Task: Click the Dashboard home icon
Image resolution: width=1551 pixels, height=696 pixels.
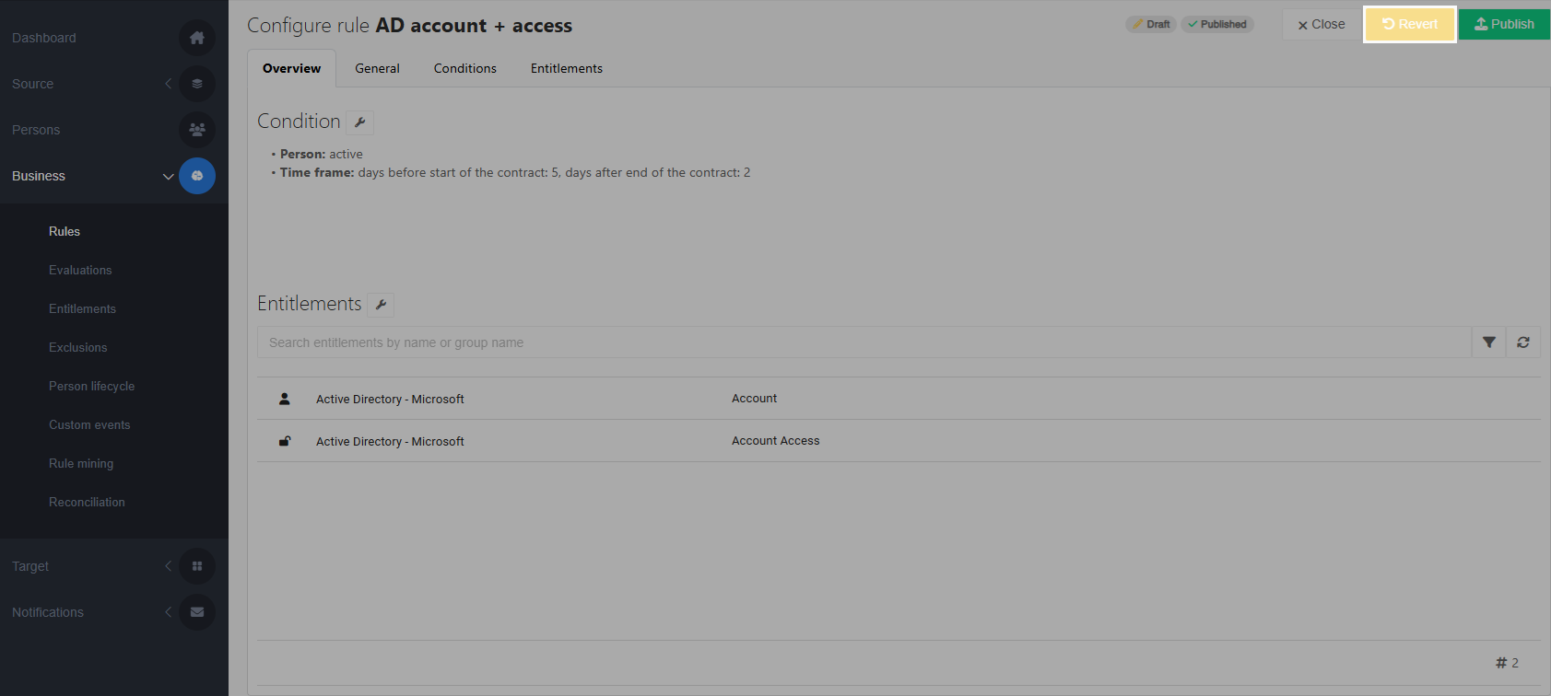Action: pyautogui.click(x=197, y=38)
